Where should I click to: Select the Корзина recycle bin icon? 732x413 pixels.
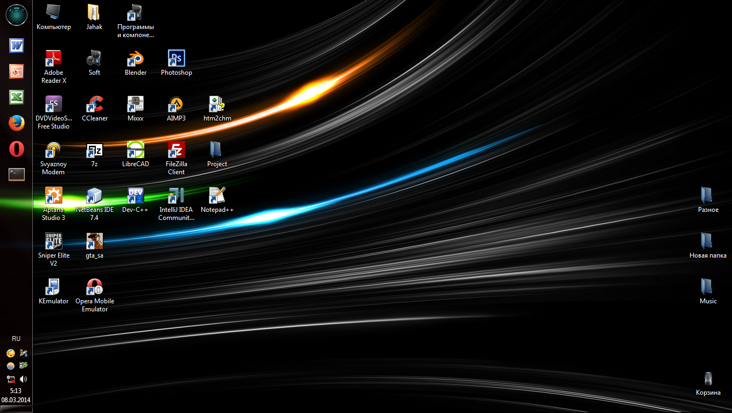coord(708,379)
